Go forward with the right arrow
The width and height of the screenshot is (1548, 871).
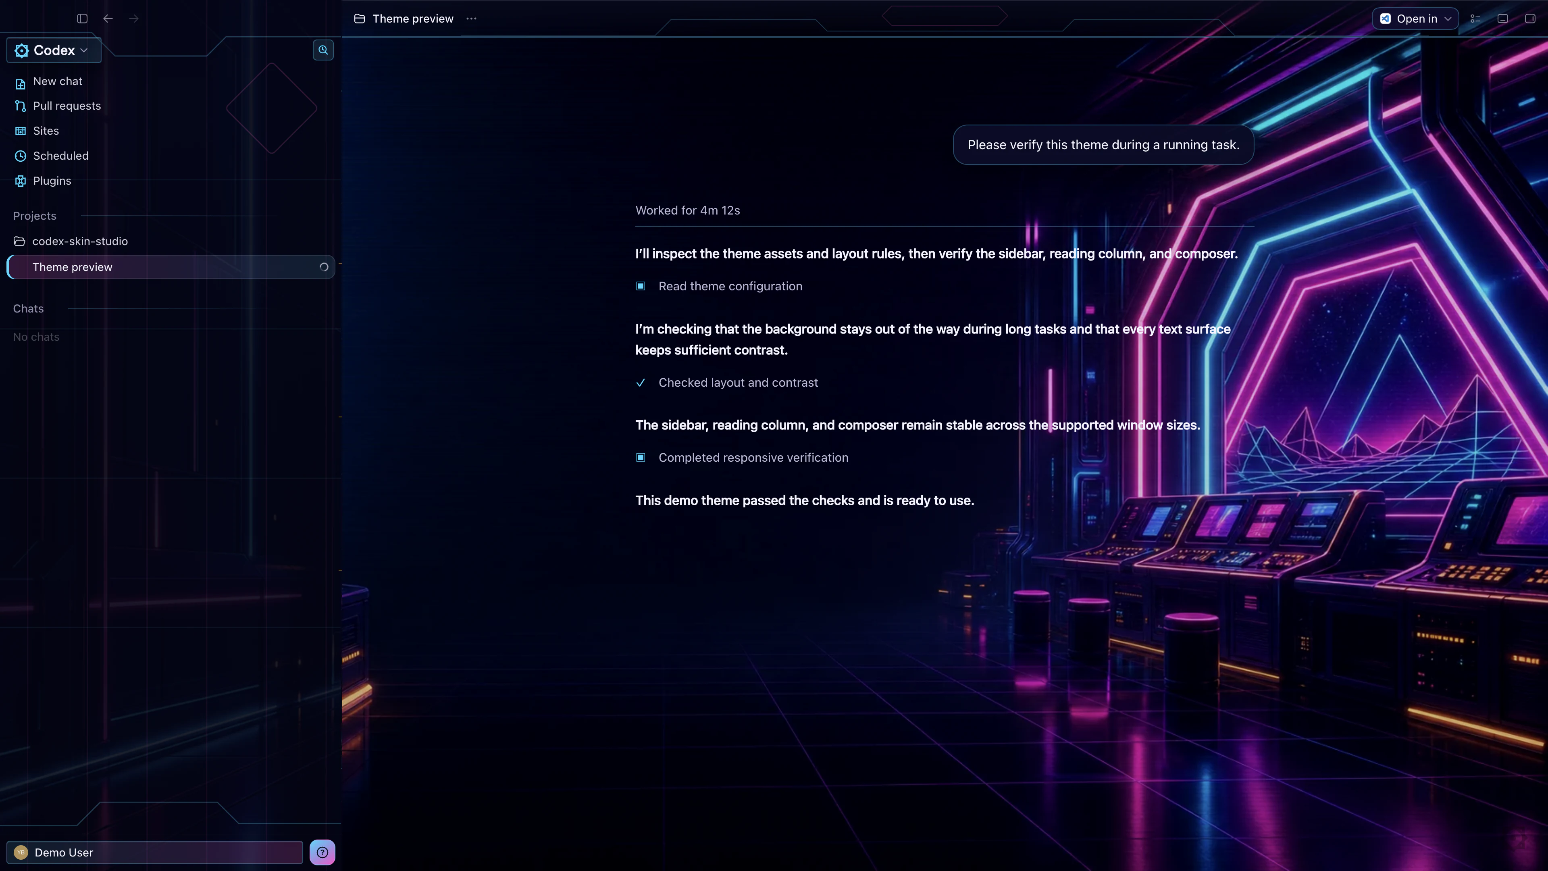tap(133, 19)
